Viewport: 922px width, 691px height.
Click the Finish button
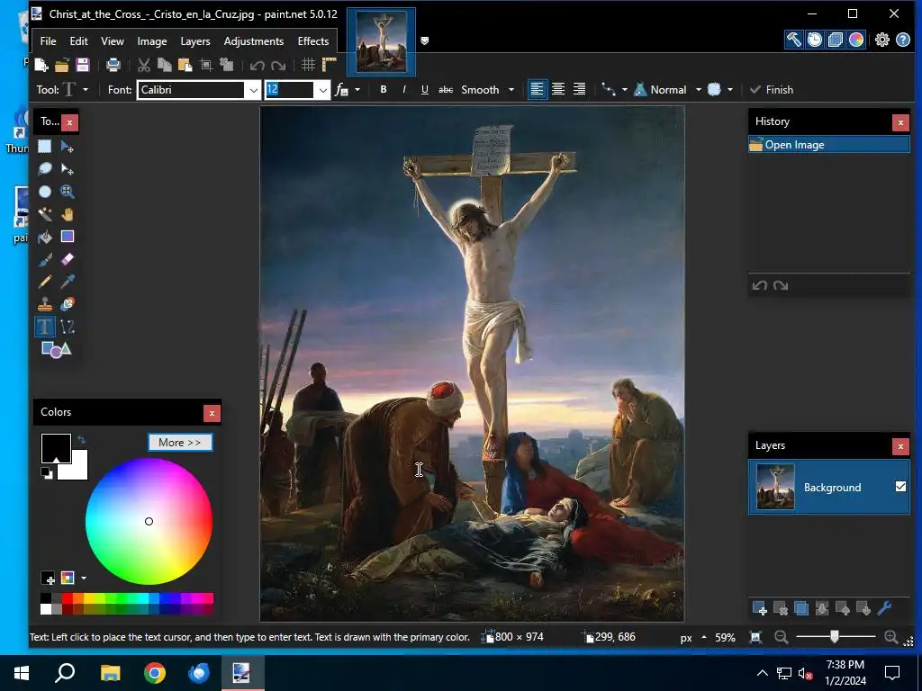pyautogui.click(x=772, y=90)
